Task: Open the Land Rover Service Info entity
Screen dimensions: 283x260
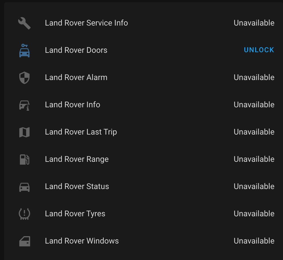Action: 86,23
